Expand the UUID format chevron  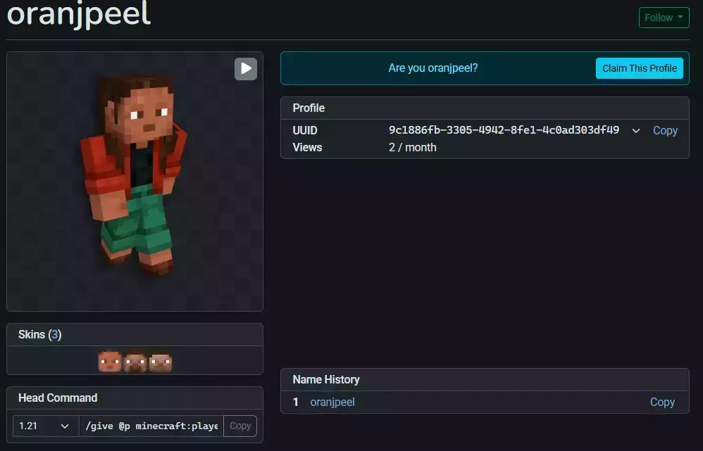[636, 131]
